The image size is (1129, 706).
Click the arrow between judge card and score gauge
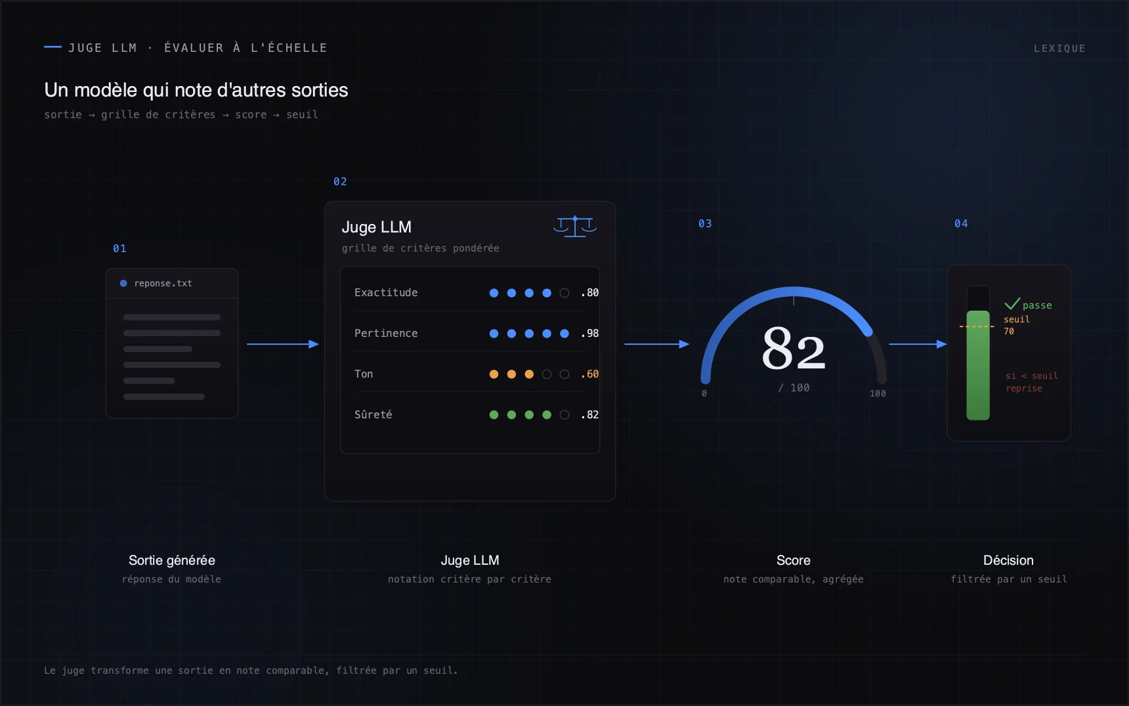coord(657,344)
